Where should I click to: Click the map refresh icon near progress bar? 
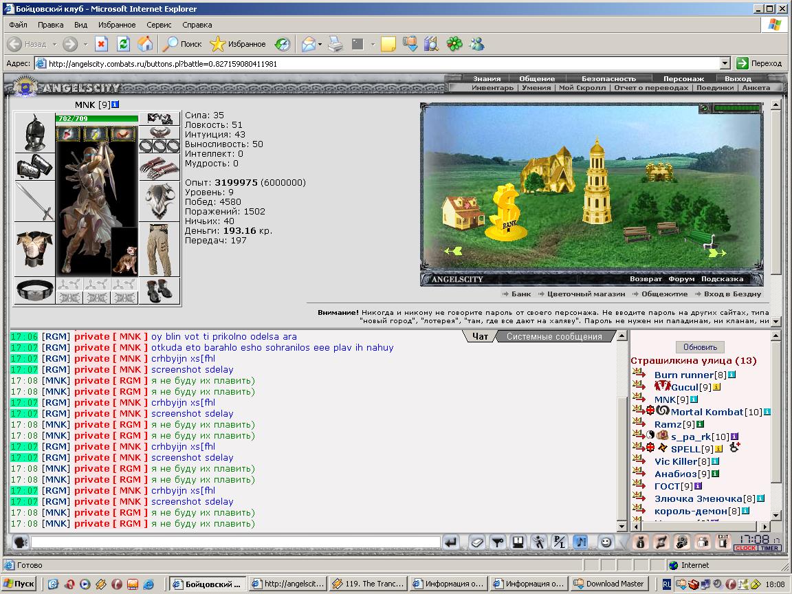coord(705,107)
